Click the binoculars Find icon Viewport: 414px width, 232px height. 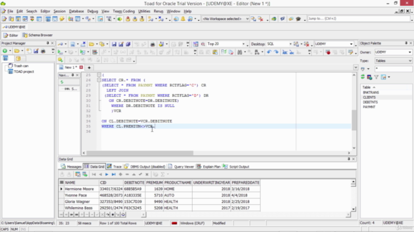pyautogui.click(x=239, y=52)
